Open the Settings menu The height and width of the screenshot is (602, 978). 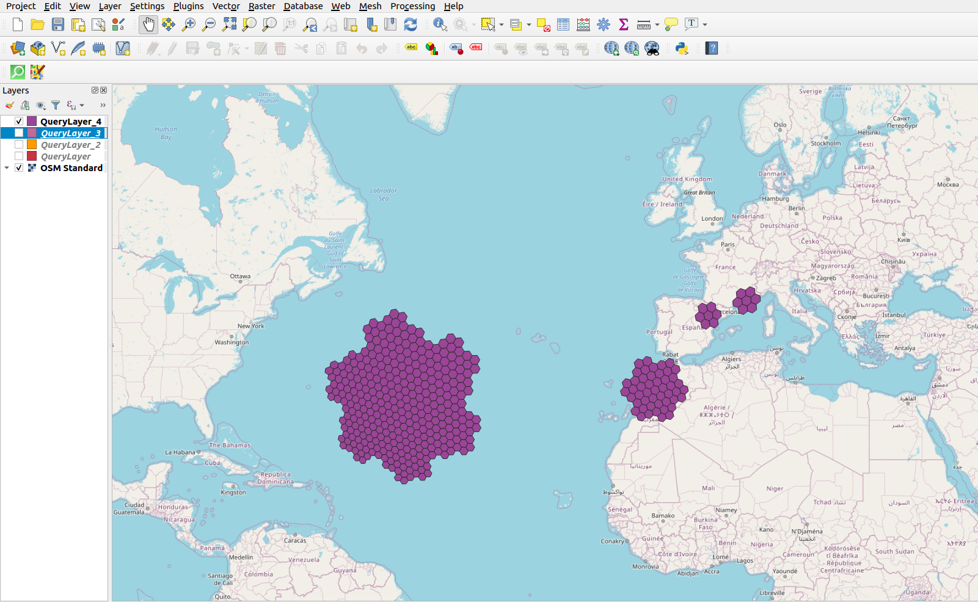(147, 6)
